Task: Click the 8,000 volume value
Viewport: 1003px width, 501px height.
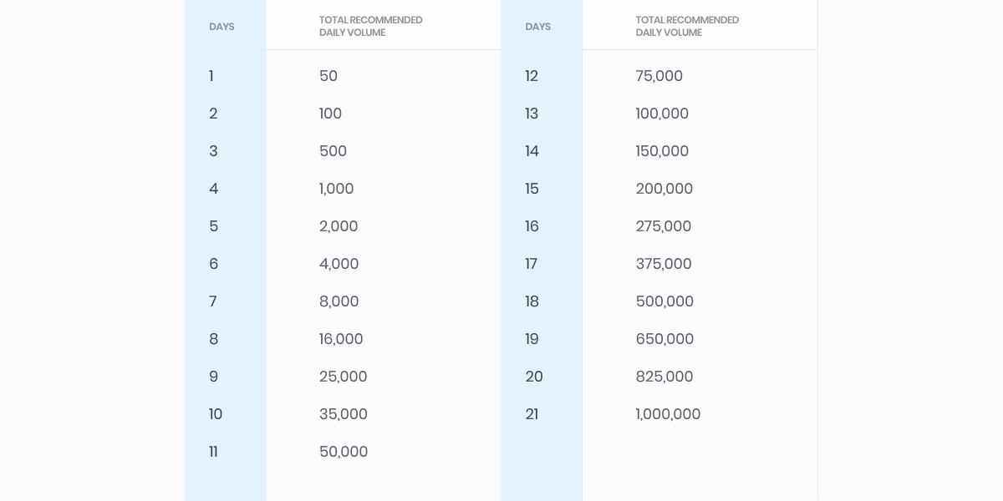Action: (x=339, y=301)
